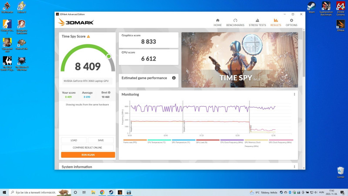Click the Counter-Strike 2 desktop icon
The height and width of the screenshot is (196, 348).
(7, 27)
